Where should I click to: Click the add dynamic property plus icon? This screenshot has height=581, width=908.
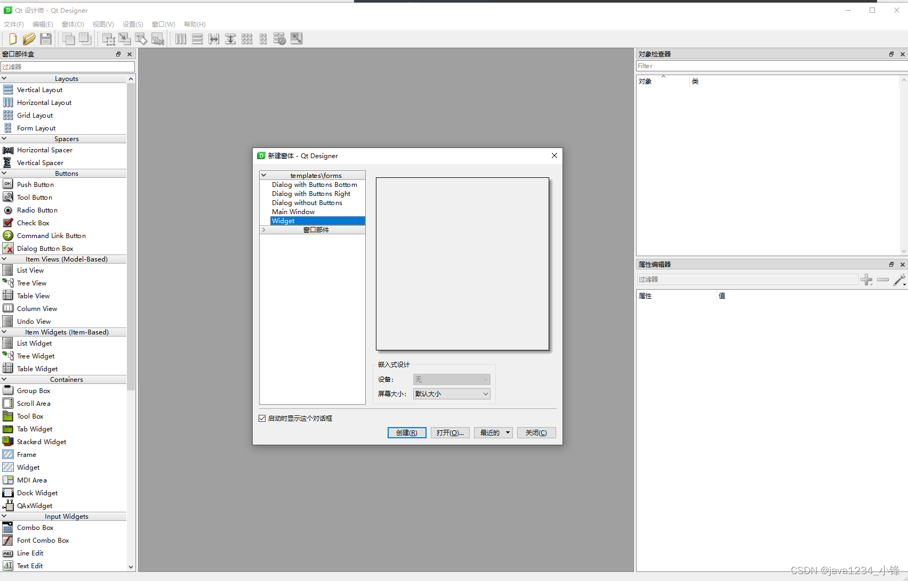click(866, 280)
